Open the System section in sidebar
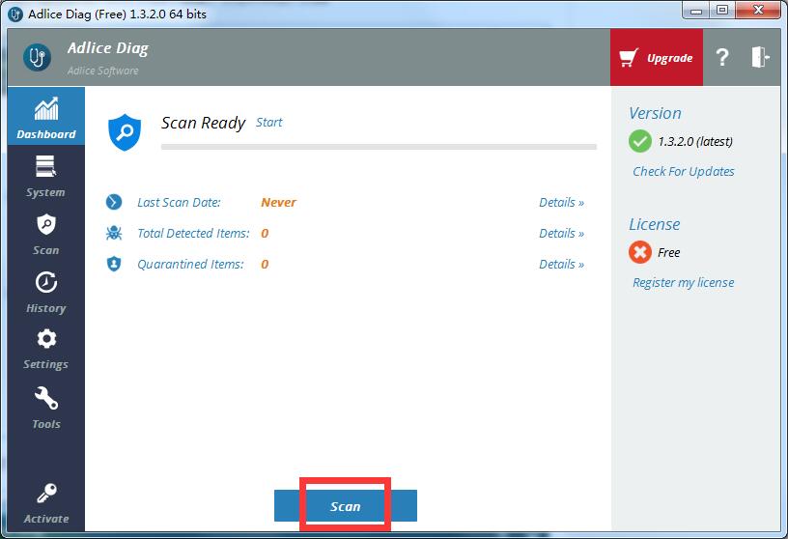The width and height of the screenshot is (788, 539). 45,176
